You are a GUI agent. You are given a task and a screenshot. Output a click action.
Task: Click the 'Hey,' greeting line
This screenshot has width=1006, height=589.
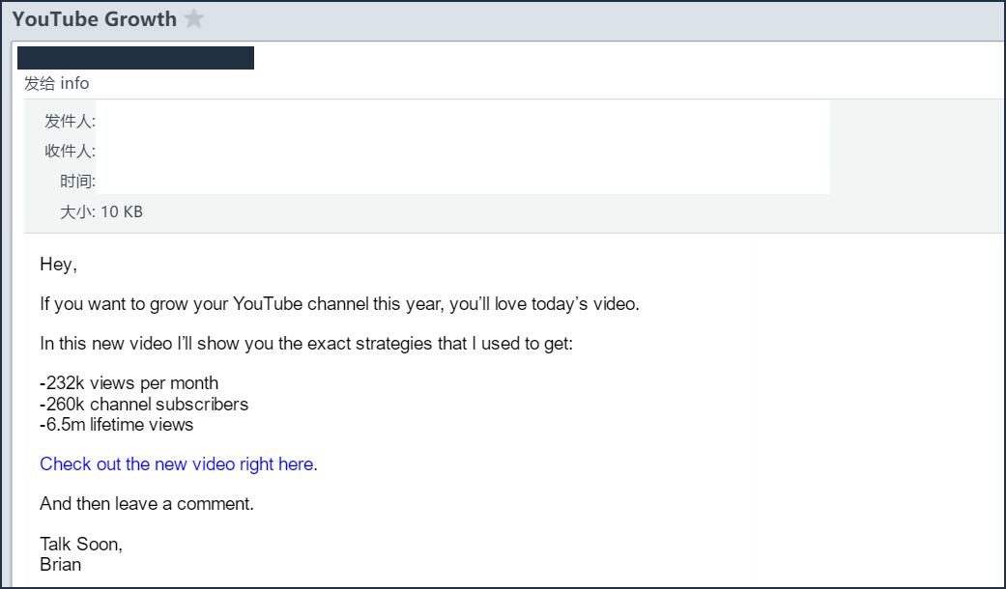(58, 265)
